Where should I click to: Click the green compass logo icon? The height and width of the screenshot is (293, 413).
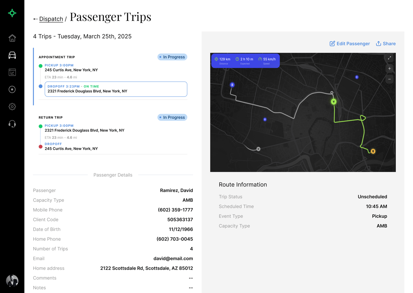tap(12, 13)
